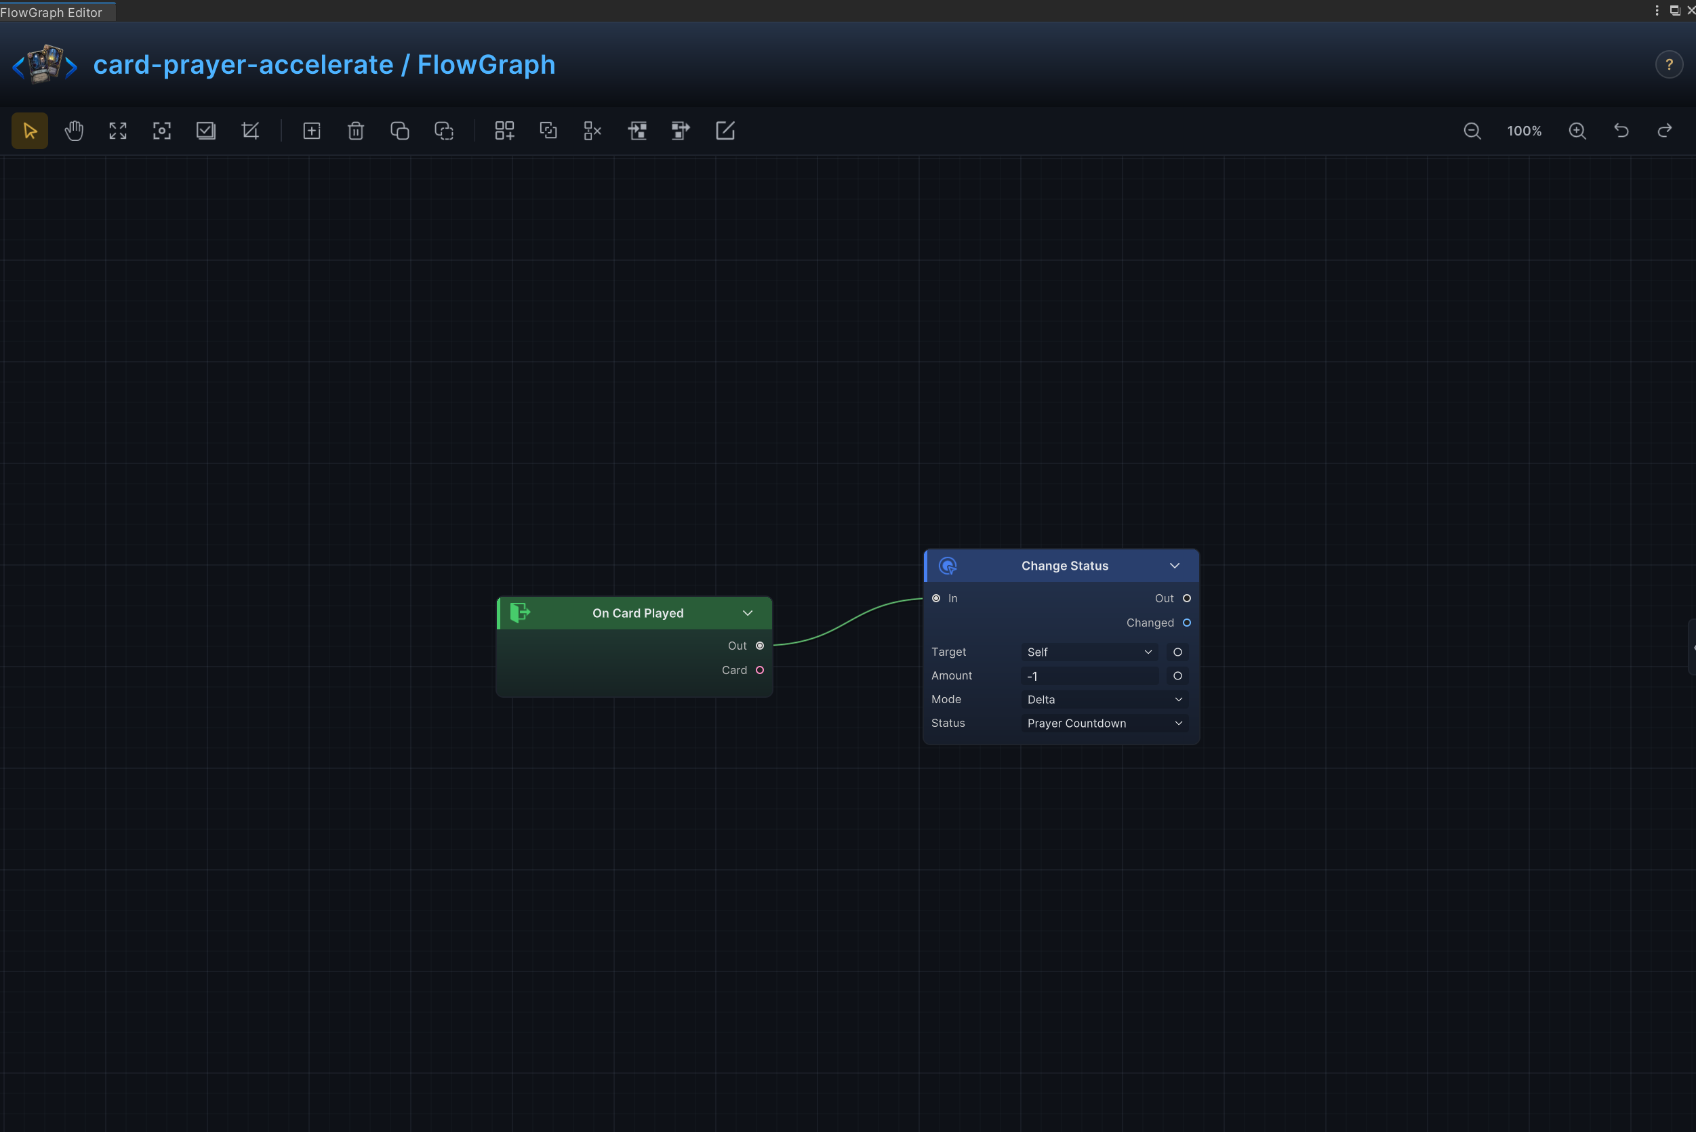Click the select-all checkmark icon
The width and height of the screenshot is (1696, 1132).
(x=206, y=131)
